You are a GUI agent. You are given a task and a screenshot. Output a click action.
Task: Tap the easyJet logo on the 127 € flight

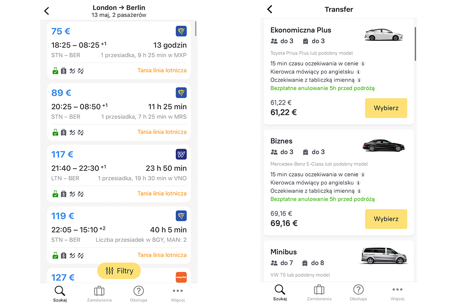[x=181, y=277]
